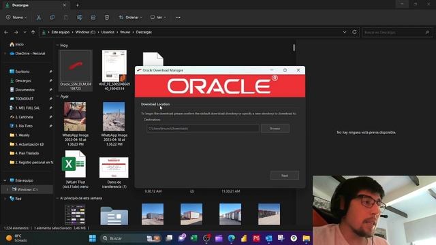436x245 pixels.
Task: Open the Ver view dropdown
Action: click(x=158, y=17)
